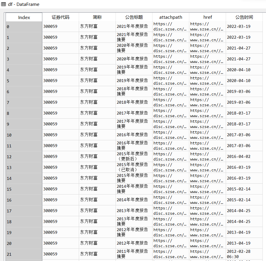Select the href URL cell in row 20
The width and height of the screenshot is (266, 261).
coord(208,243)
